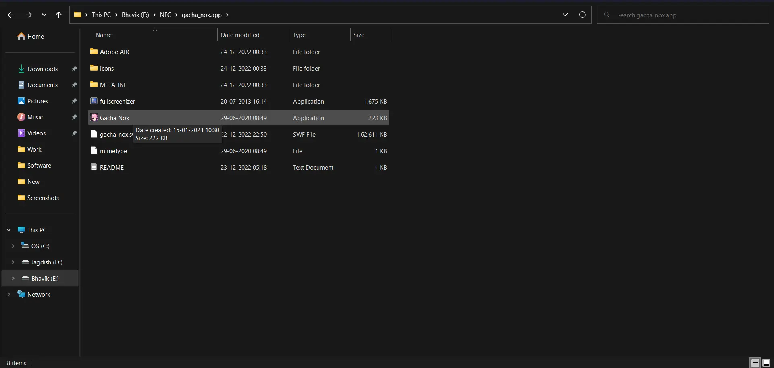Collapse the This PC tree node
The width and height of the screenshot is (774, 368).
point(9,230)
